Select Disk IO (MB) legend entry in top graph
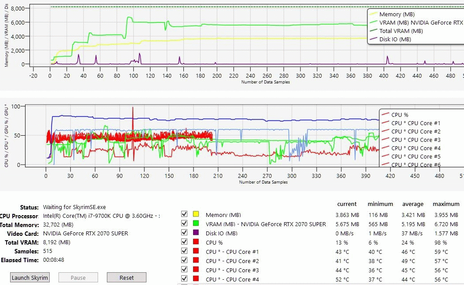The image size is (464, 285). 395,40
